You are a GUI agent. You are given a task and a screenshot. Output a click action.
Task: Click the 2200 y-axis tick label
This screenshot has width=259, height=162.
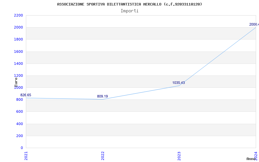(x=18, y=16)
